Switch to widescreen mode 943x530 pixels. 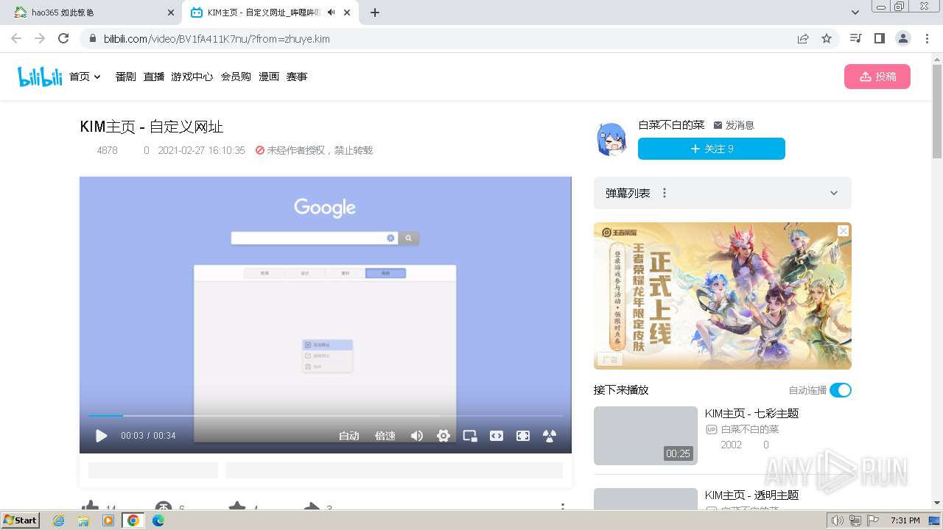pos(497,436)
